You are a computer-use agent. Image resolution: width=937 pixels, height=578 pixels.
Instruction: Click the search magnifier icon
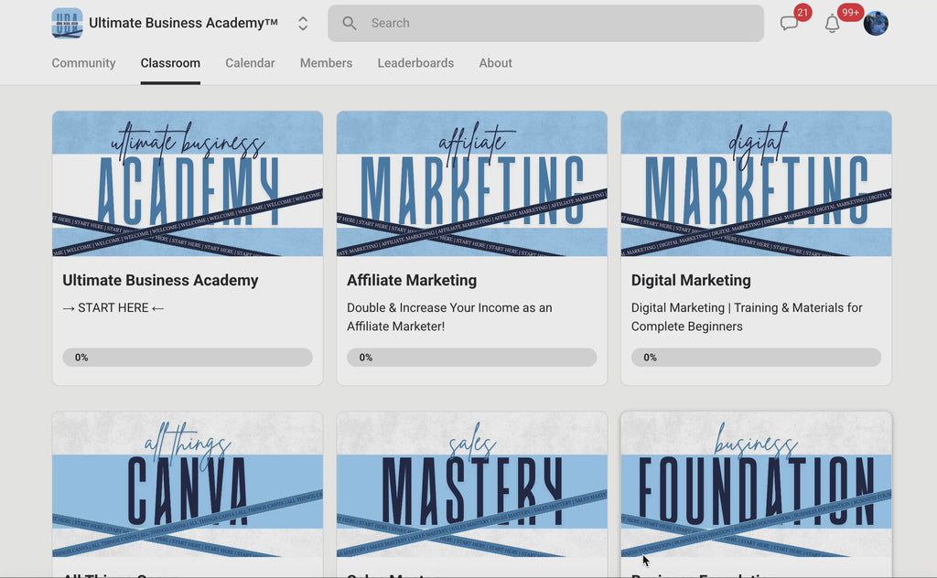click(x=350, y=23)
